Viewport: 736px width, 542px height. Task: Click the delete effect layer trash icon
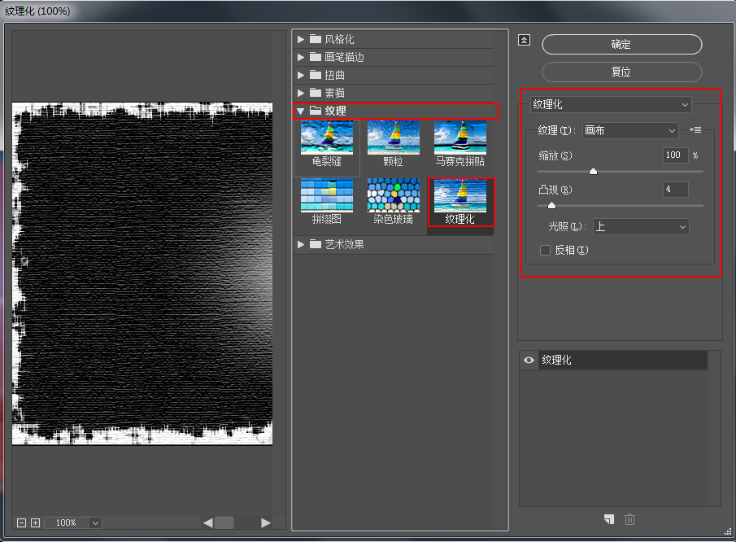pos(629,519)
